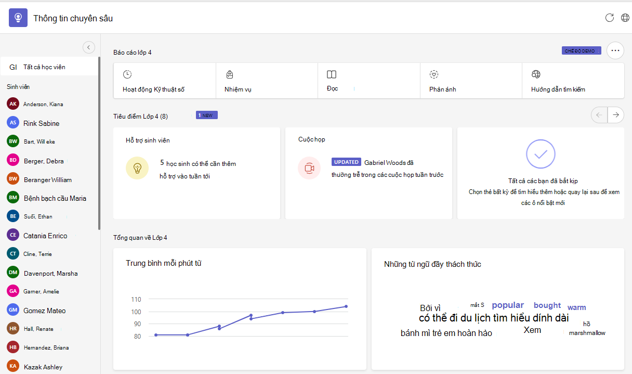This screenshot has width=632, height=374.
Task: Open Hướng dẫn tìm kiếm tab
Action: pyautogui.click(x=573, y=81)
